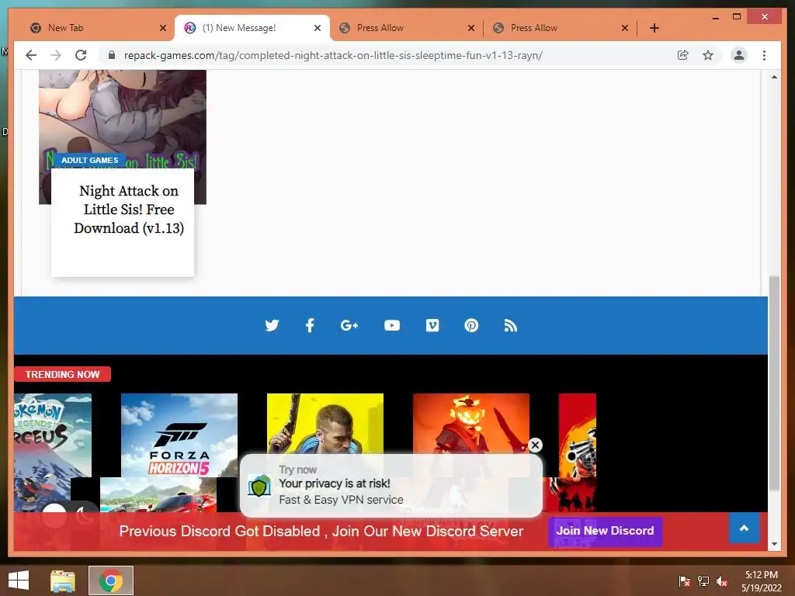Open the Cyberpunk yellow cover thumbnail
Image resolution: width=795 pixels, height=596 pixels.
click(x=325, y=424)
